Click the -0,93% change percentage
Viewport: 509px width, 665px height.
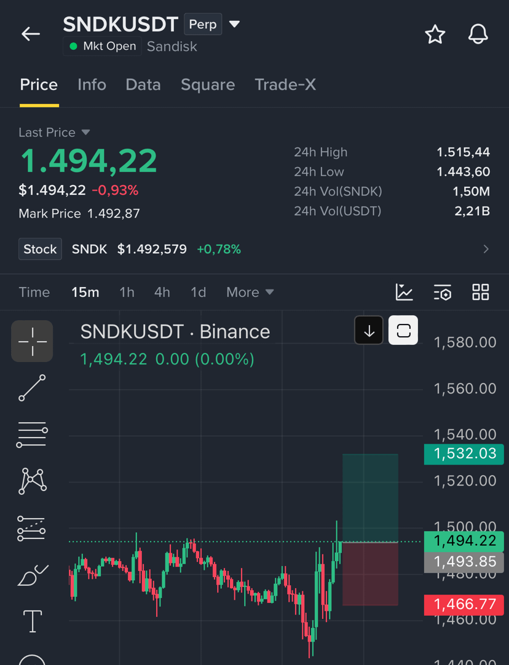[x=115, y=191]
